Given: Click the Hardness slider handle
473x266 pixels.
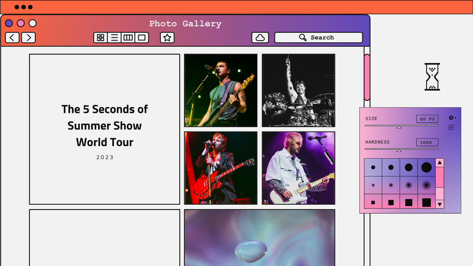Looking at the screenshot, I should [x=399, y=150].
